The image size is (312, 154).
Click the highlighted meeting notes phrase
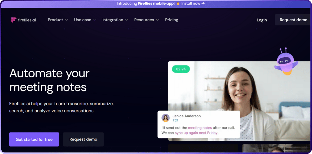[x=200, y=128]
